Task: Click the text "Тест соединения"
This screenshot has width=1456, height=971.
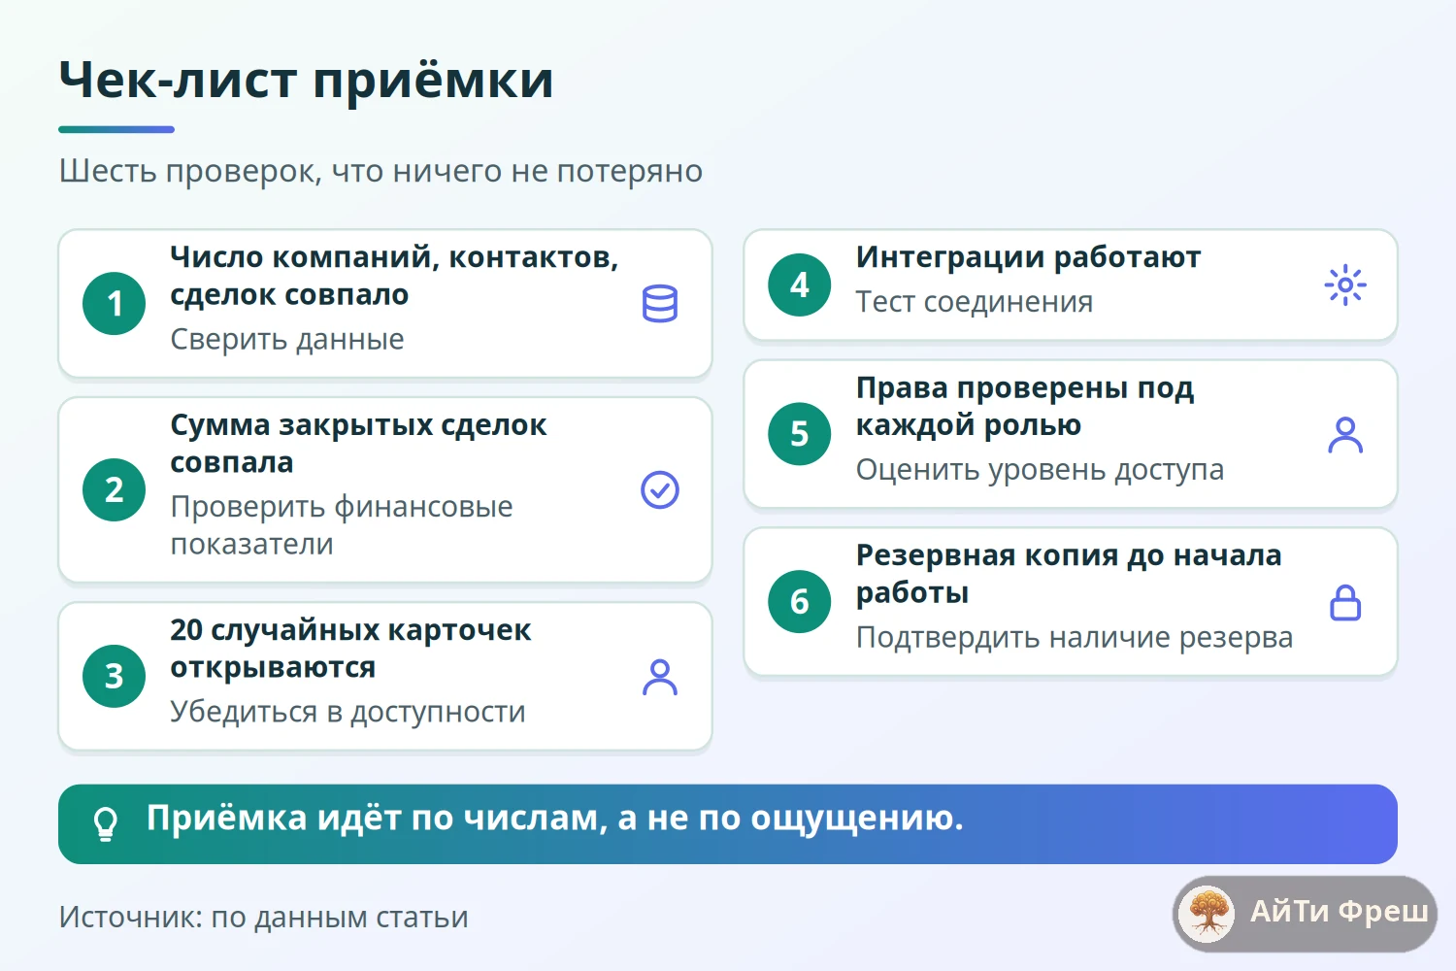Action: [x=975, y=302]
